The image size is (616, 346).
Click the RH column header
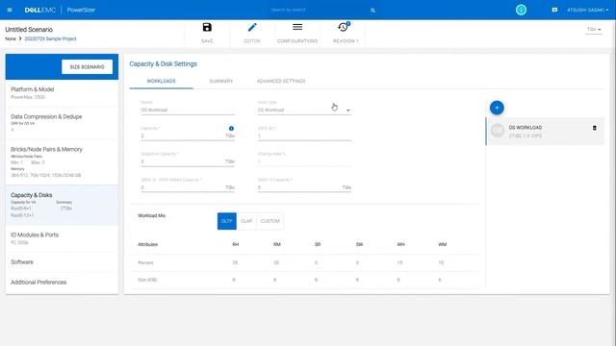(235, 244)
